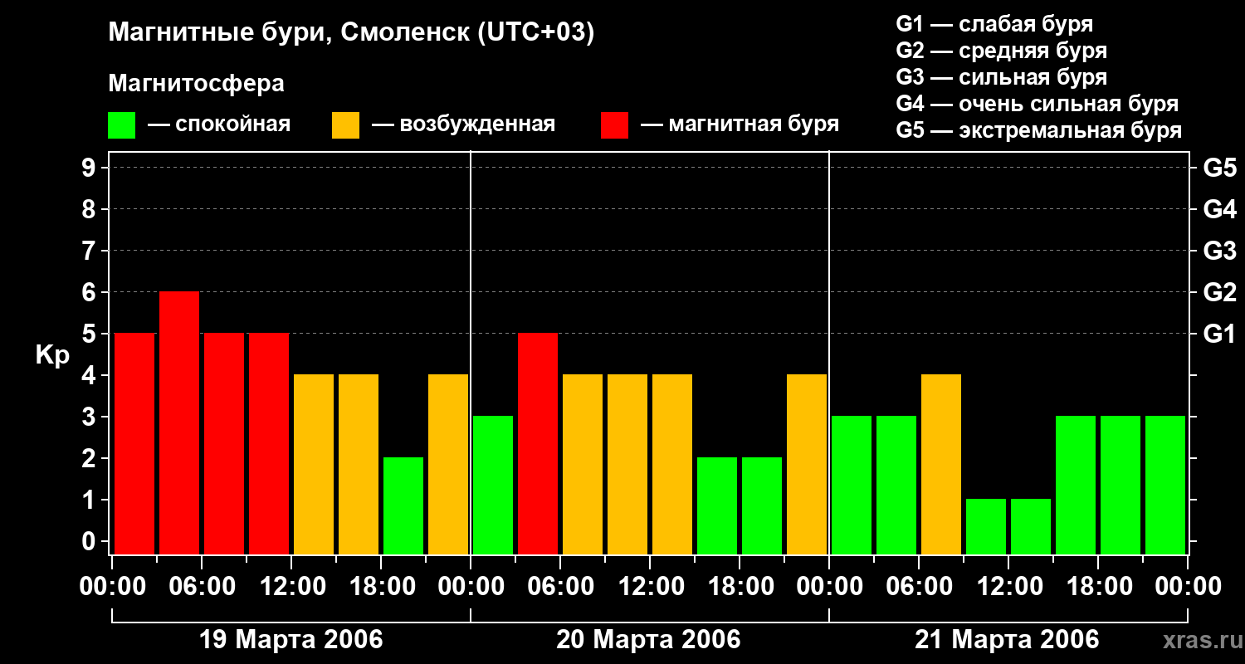Click the tallest red bar reaching Kp 6

point(179,422)
